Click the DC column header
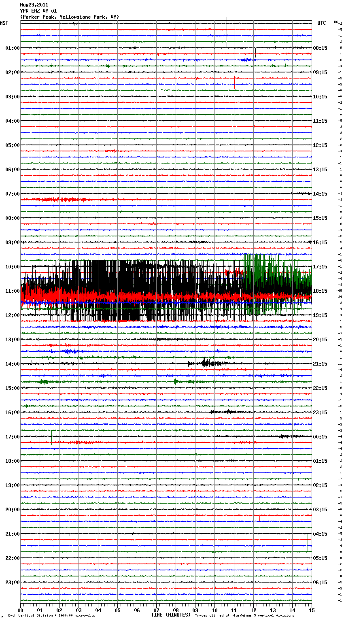 (x=336, y=22)
